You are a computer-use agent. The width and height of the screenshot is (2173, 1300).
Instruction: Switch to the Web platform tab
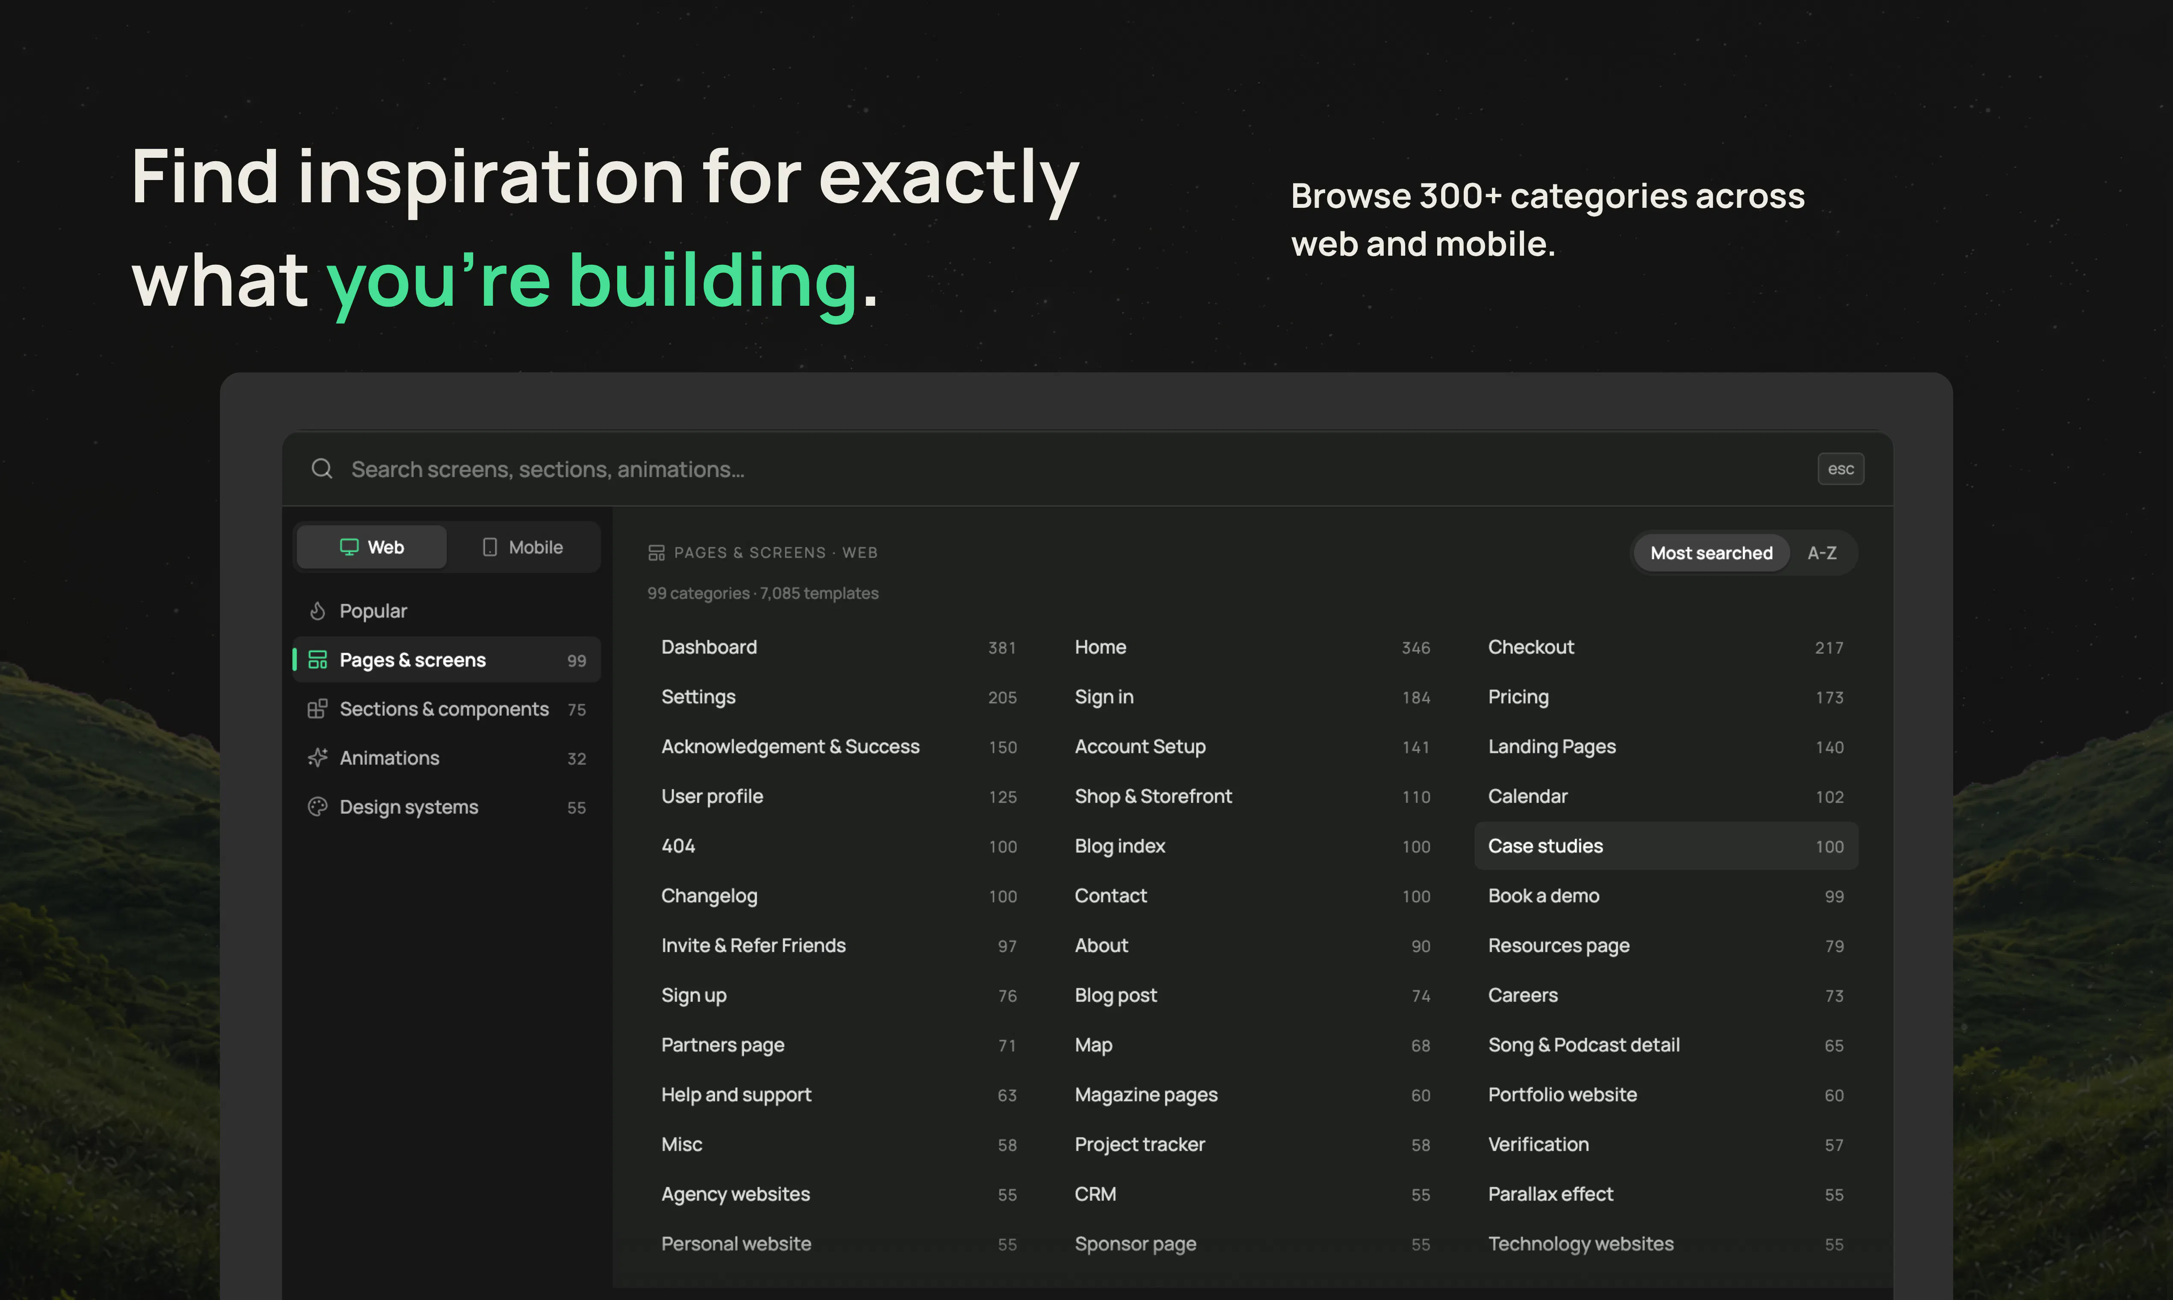tap(372, 547)
